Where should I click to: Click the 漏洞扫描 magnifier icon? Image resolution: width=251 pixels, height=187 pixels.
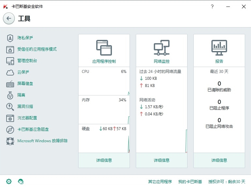tap(10, 107)
